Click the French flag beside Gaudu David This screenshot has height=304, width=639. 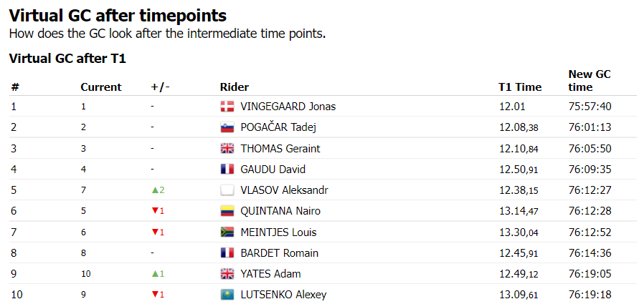227,170
